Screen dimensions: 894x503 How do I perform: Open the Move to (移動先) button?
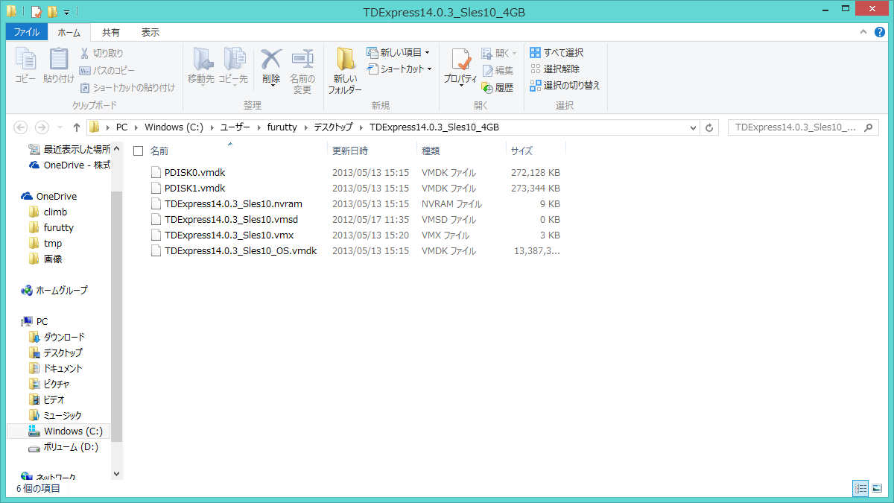coord(201,66)
